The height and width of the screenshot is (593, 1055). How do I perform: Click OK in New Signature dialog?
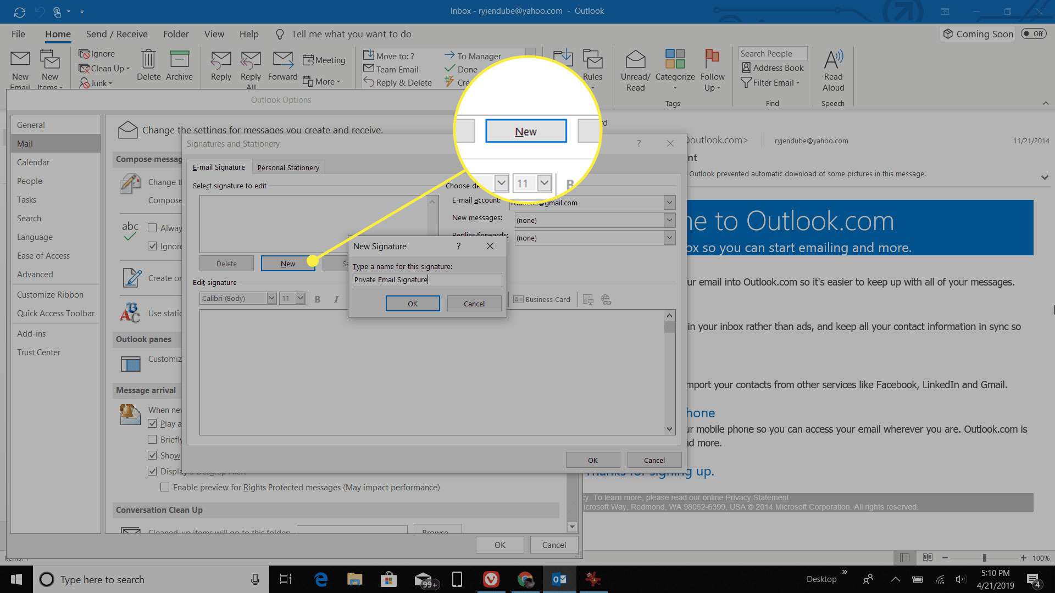pos(412,303)
